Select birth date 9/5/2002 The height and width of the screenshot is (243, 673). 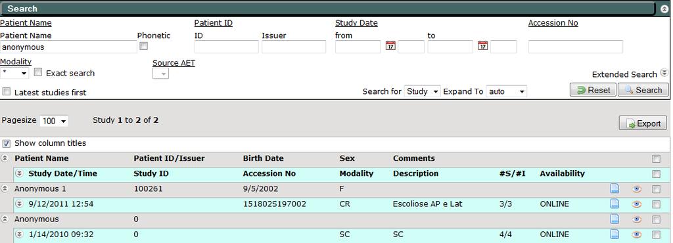[260, 188]
